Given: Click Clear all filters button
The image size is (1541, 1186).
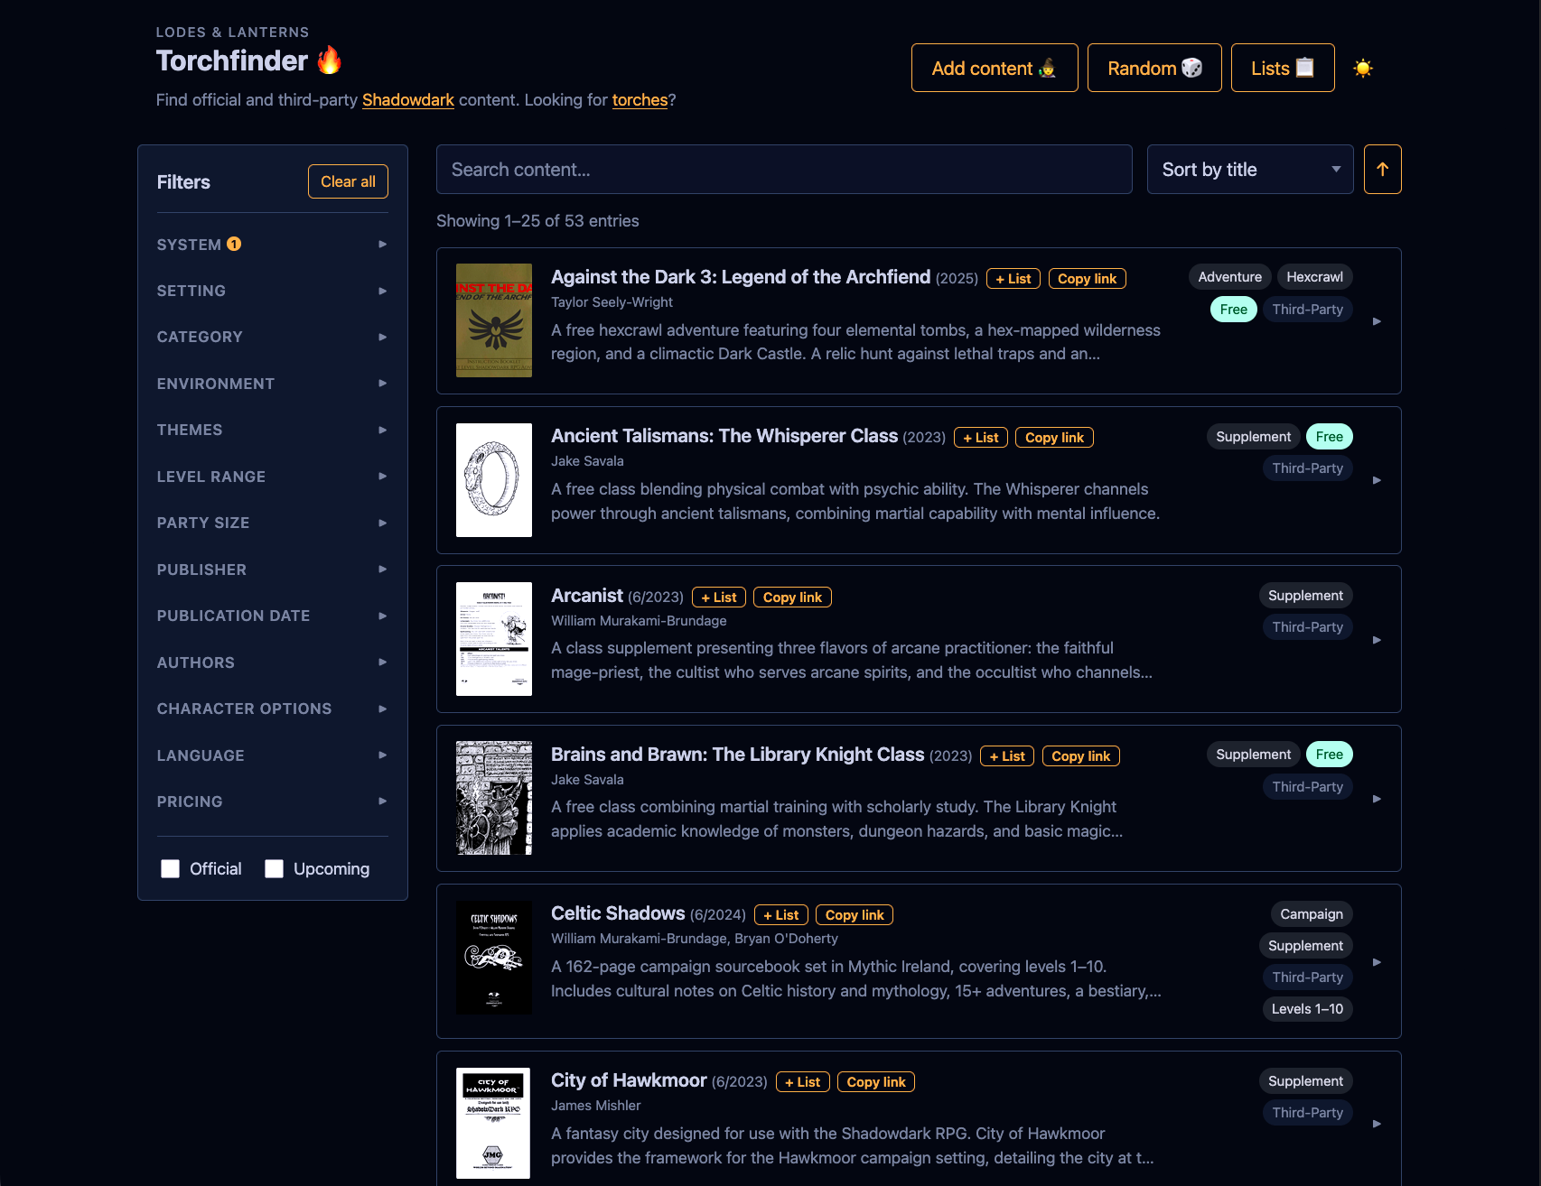Looking at the screenshot, I should pyautogui.click(x=348, y=181).
